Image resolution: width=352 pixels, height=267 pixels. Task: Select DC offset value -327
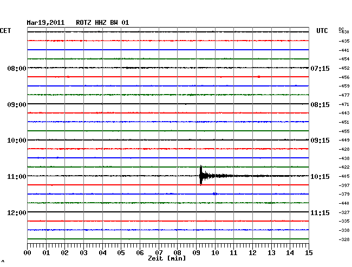[x=344, y=212]
